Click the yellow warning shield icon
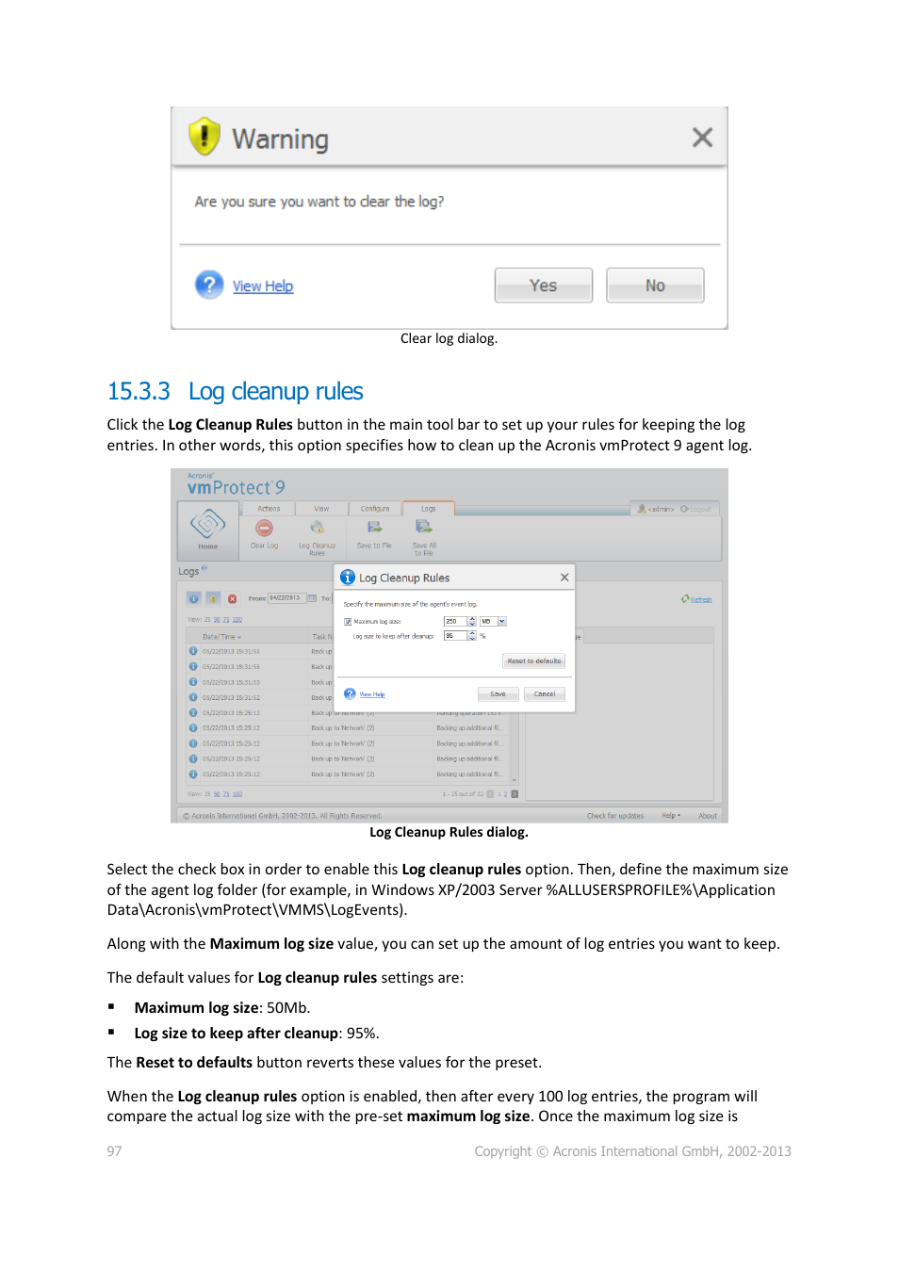The height and width of the screenshot is (1271, 899). [x=204, y=137]
